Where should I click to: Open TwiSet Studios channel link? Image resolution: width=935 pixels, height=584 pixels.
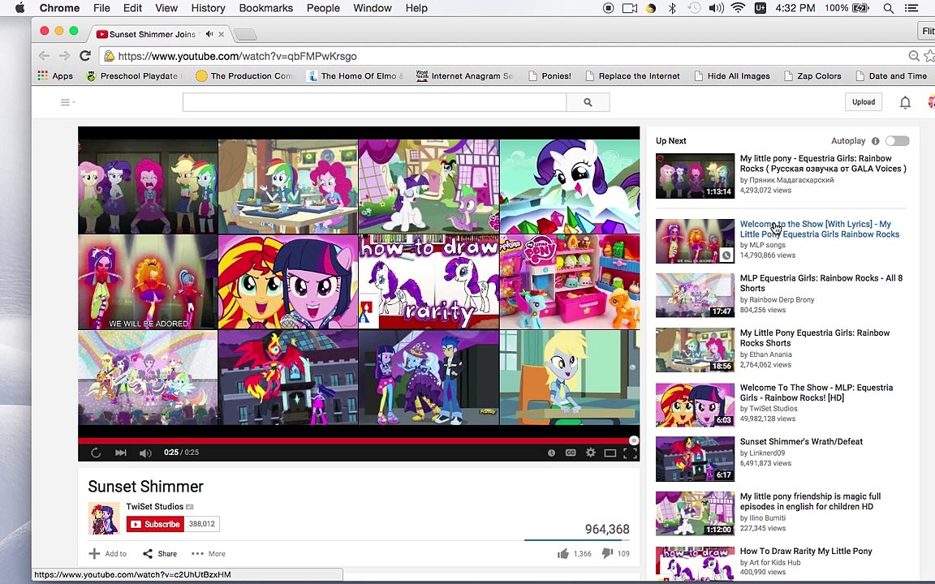[x=154, y=506]
